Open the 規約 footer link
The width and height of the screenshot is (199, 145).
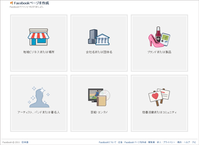coord(179,142)
